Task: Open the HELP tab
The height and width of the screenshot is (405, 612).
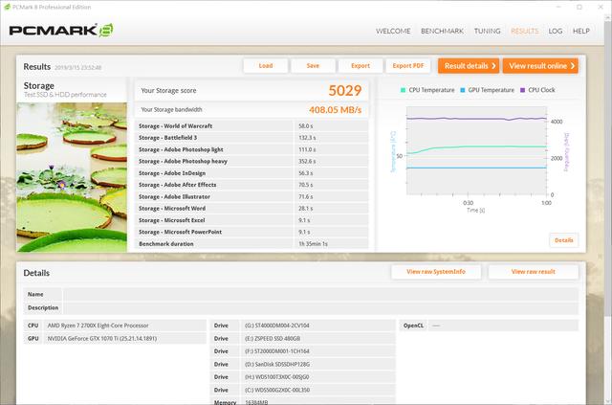Action: 581,31
